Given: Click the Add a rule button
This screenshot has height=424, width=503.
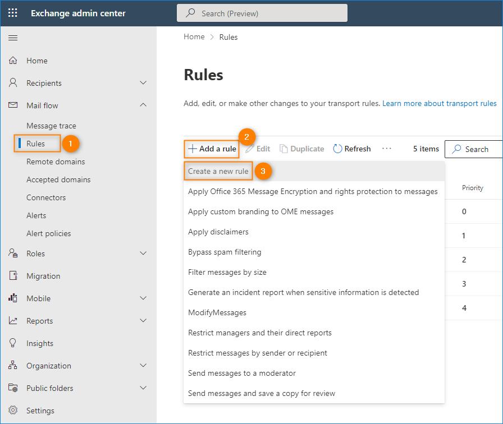Looking at the screenshot, I should (212, 149).
